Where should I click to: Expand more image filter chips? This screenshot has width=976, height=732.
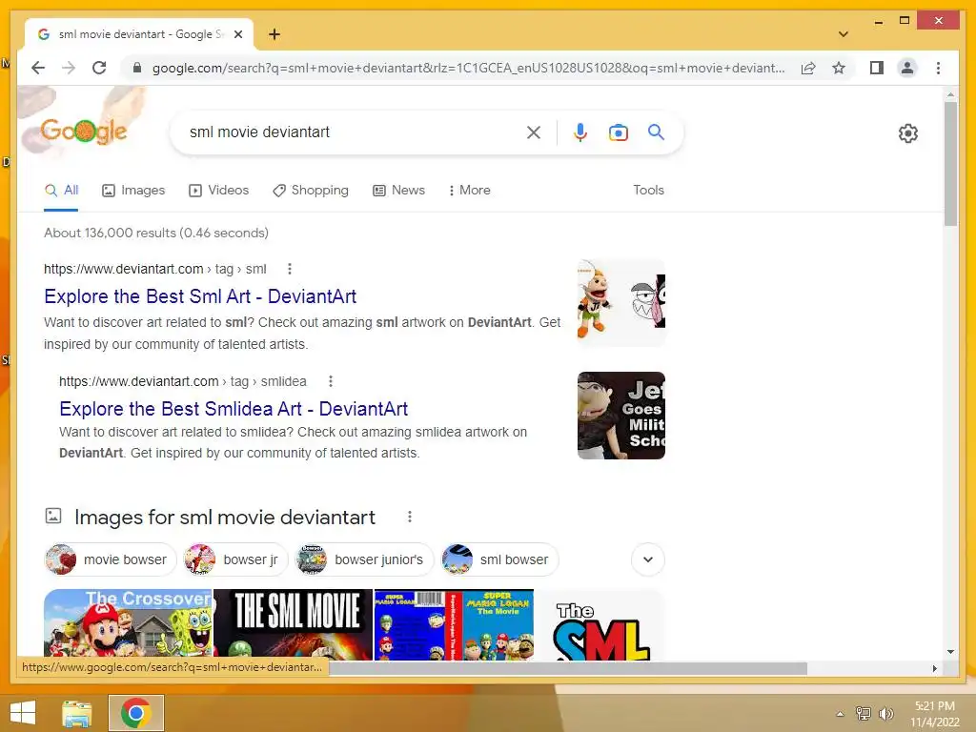tap(648, 559)
